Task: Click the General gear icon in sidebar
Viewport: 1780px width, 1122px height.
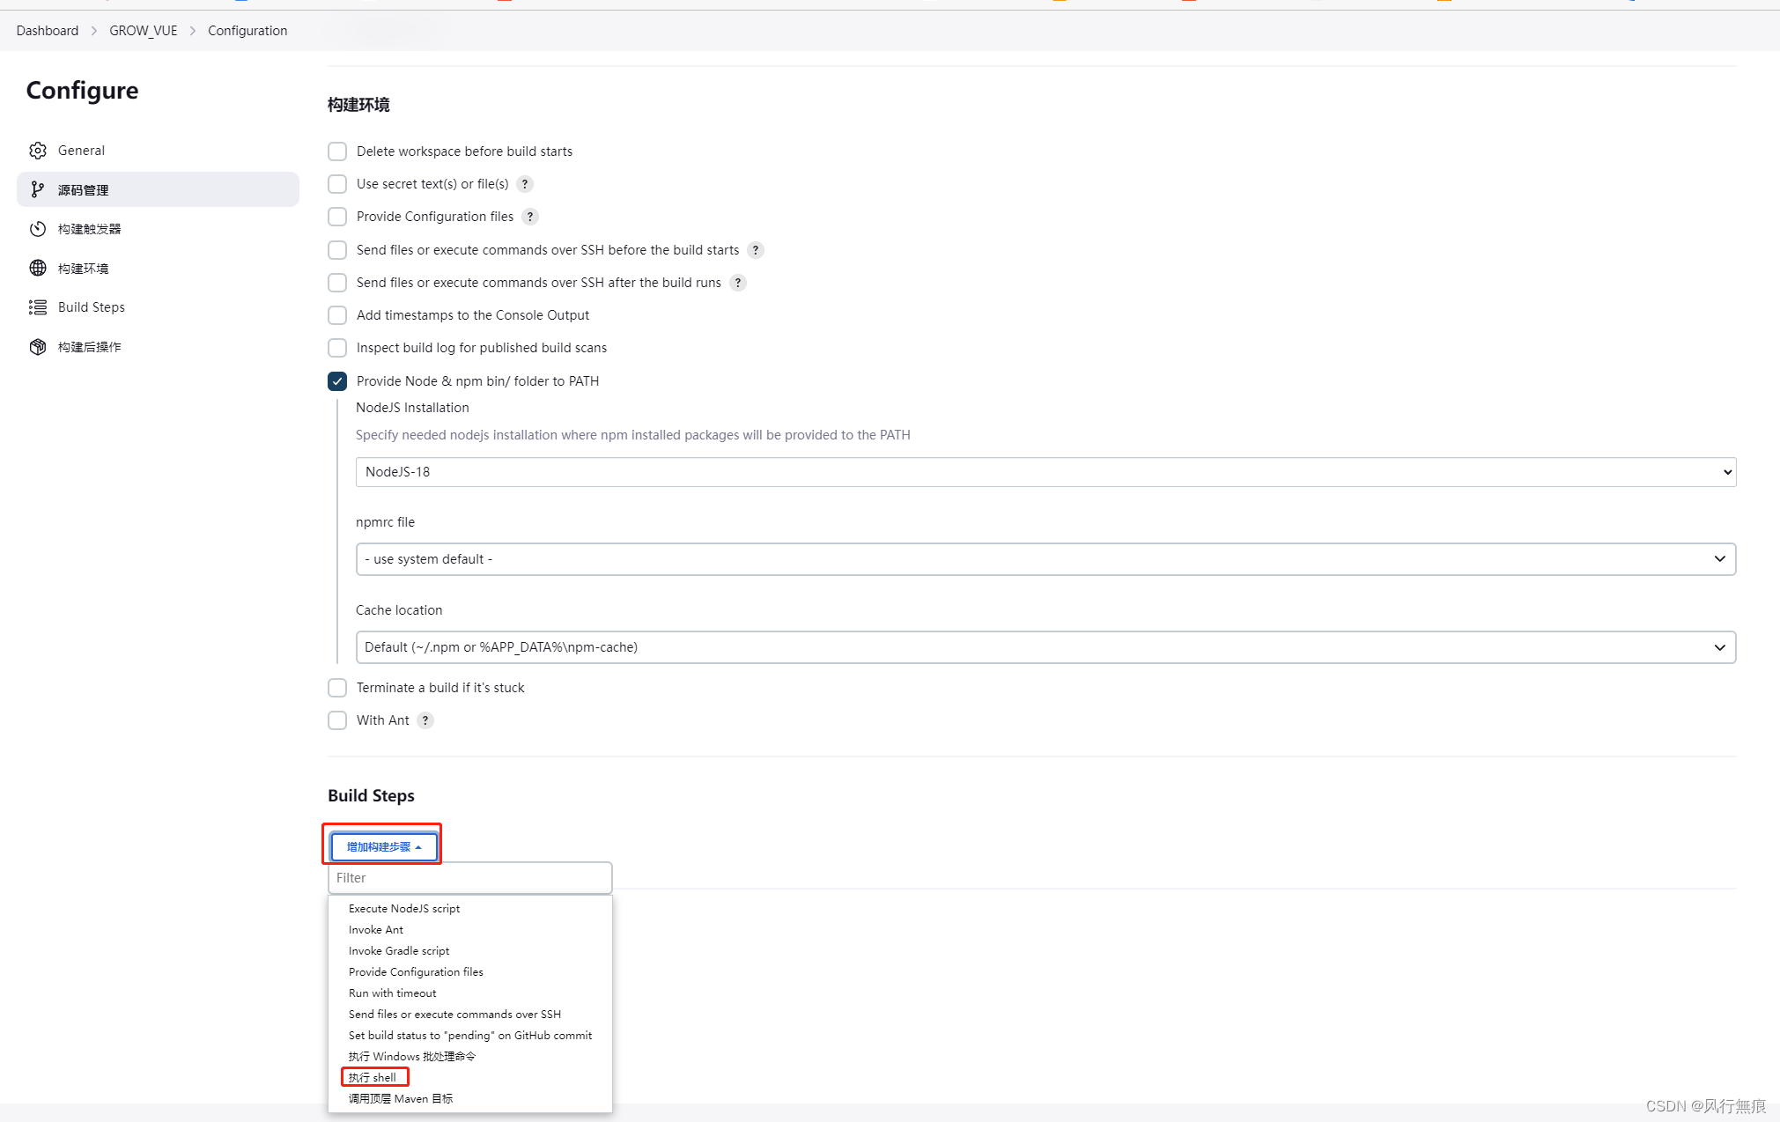Action: click(37, 151)
